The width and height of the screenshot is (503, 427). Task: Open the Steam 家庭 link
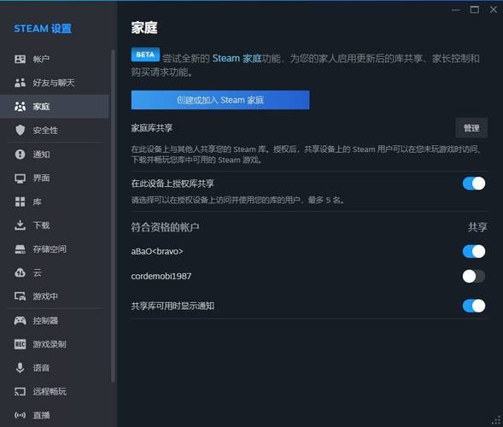point(237,58)
